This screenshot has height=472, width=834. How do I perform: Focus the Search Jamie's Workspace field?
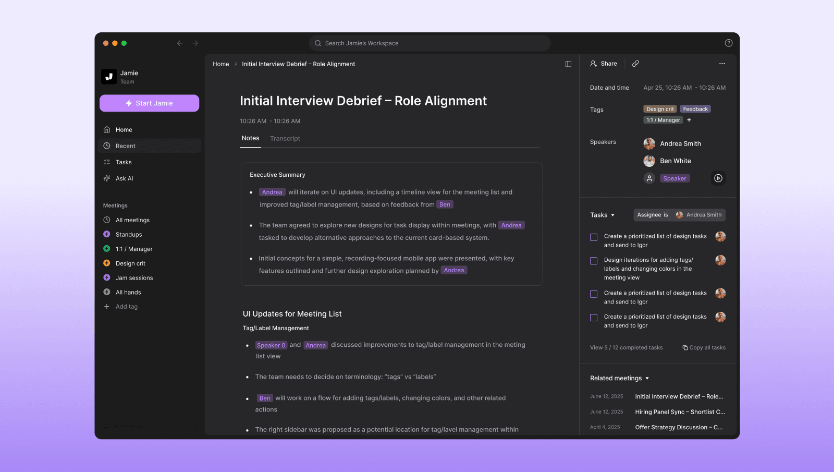click(430, 43)
